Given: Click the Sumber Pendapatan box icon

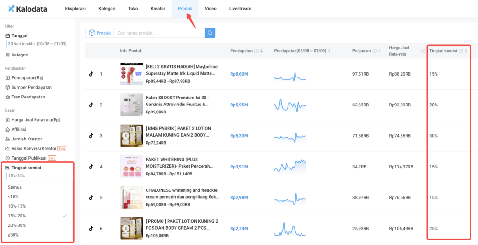Looking at the screenshot, I should 7,87.
